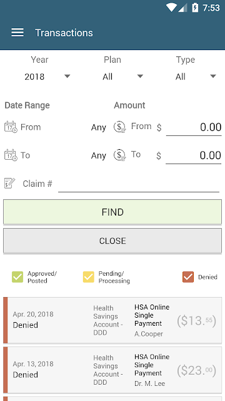Open the Apr. 20 denied $13.55 transaction
This screenshot has width=225, height=401.
112,320
